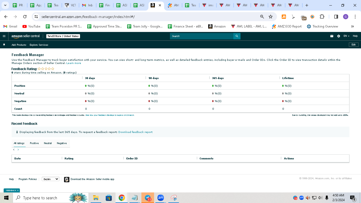The image size is (361, 203).
Task: Select the All ratings tab
Action: pos(19,143)
